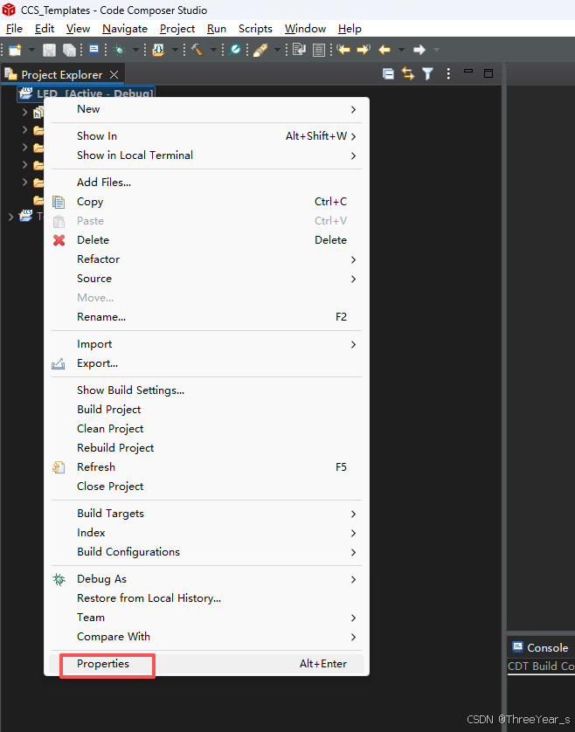Click the Debug As bug icon in the menu
The height and width of the screenshot is (732, 575).
click(59, 579)
